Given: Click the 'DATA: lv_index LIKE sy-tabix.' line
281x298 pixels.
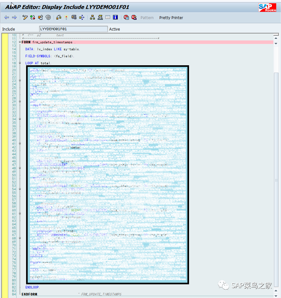Looking at the screenshot, I should tap(53, 49).
